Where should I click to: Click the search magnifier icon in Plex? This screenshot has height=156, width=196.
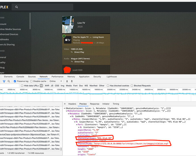tap(16, 7)
